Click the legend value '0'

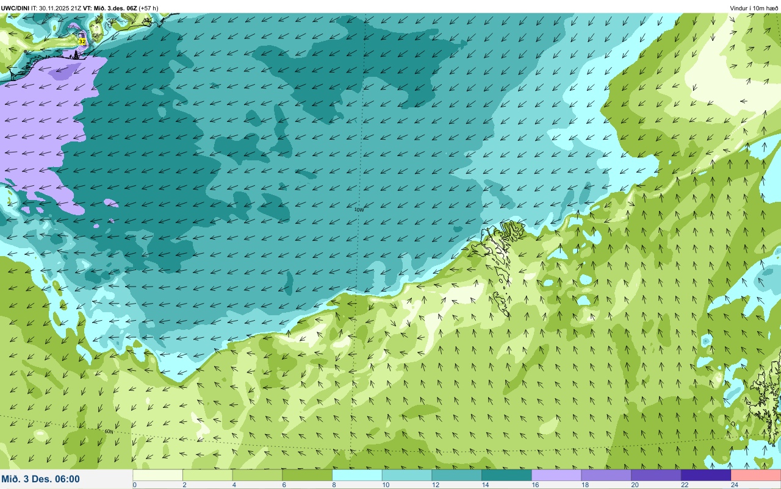(x=134, y=485)
